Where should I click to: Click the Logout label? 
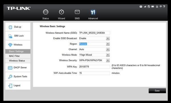pos(17,85)
